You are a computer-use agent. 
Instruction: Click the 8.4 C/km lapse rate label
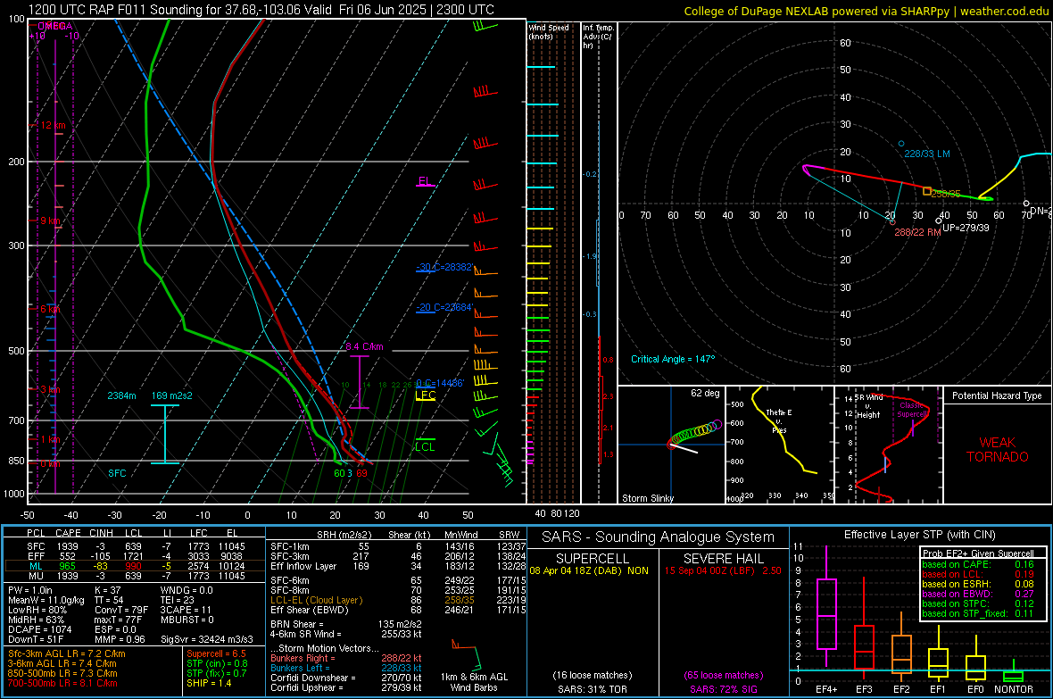pos(364,346)
